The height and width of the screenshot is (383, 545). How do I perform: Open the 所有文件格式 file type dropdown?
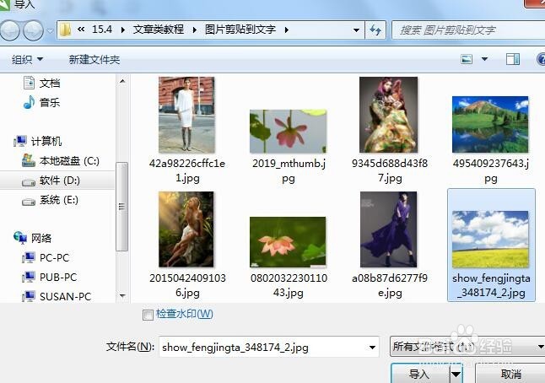pos(467,346)
